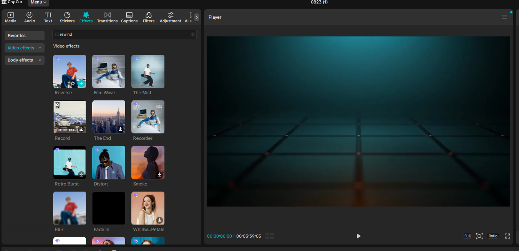Select the Distort effect thumbnail

tap(109, 162)
